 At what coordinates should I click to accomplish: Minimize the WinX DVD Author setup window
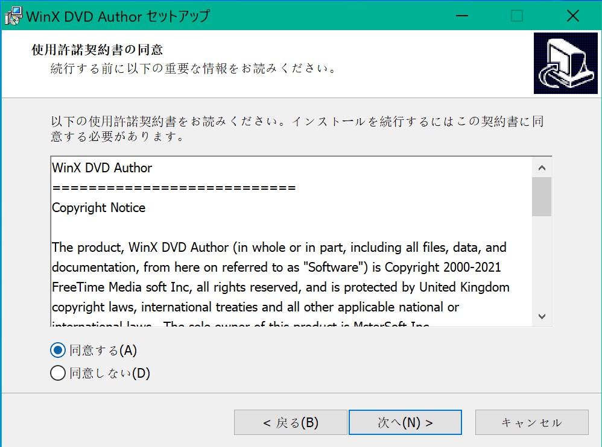click(462, 16)
